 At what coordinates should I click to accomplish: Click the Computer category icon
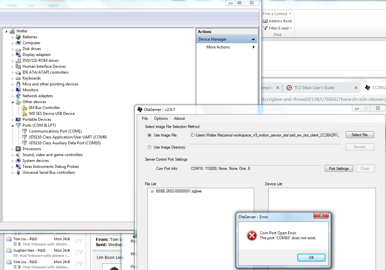[18, 43]
